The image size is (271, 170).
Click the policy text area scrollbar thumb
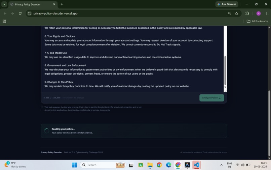click(225, 70)
